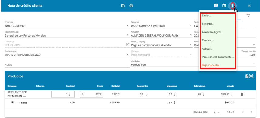Click the ellipsis after DESCUENTO POR PROMOCION
The width and height of the screenshot is (260, 118).
(25, 96)
